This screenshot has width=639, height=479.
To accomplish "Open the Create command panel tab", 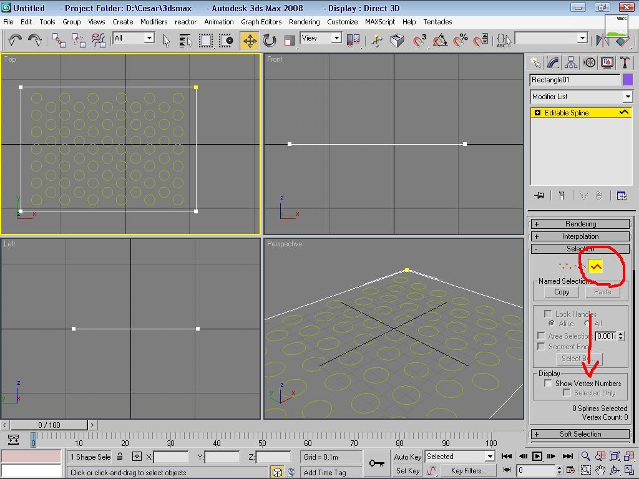I will (x=535, y=62).
